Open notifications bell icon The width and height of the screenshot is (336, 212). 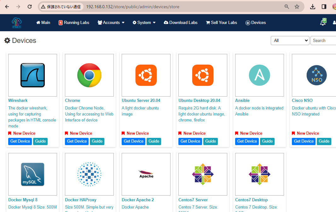pyautogui.click(x=323, y=22)
